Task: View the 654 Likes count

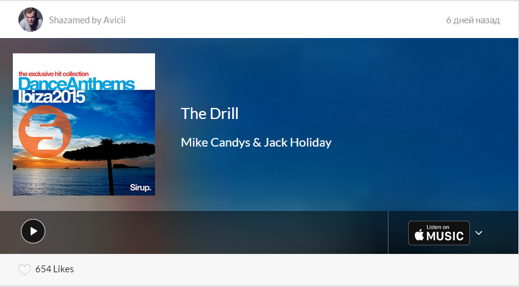Action: (x=55, y=269)
